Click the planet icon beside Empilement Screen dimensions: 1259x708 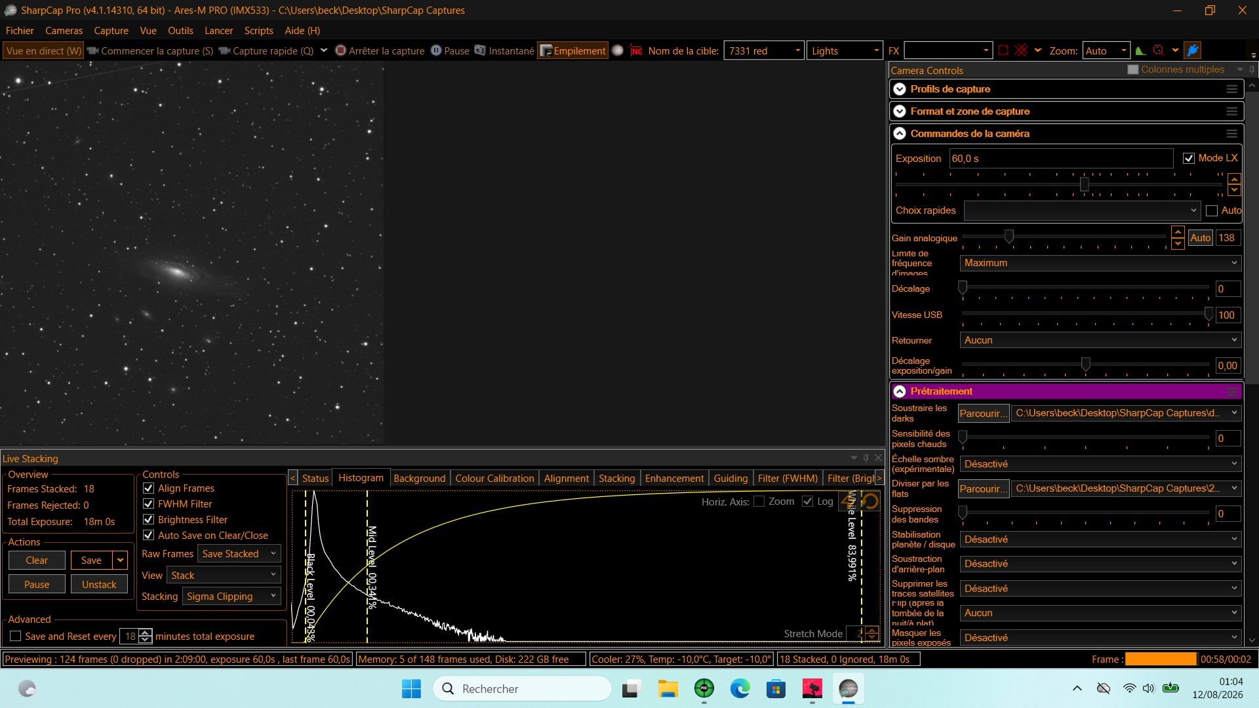click(618, 50)
